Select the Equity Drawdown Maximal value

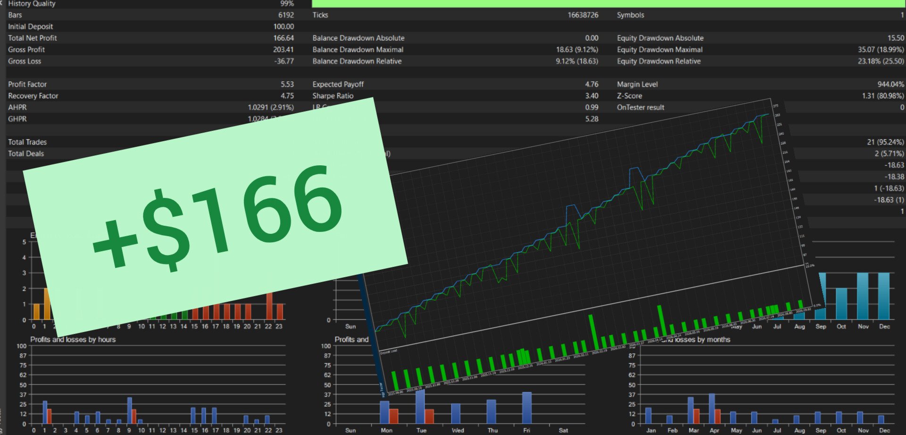881,50
